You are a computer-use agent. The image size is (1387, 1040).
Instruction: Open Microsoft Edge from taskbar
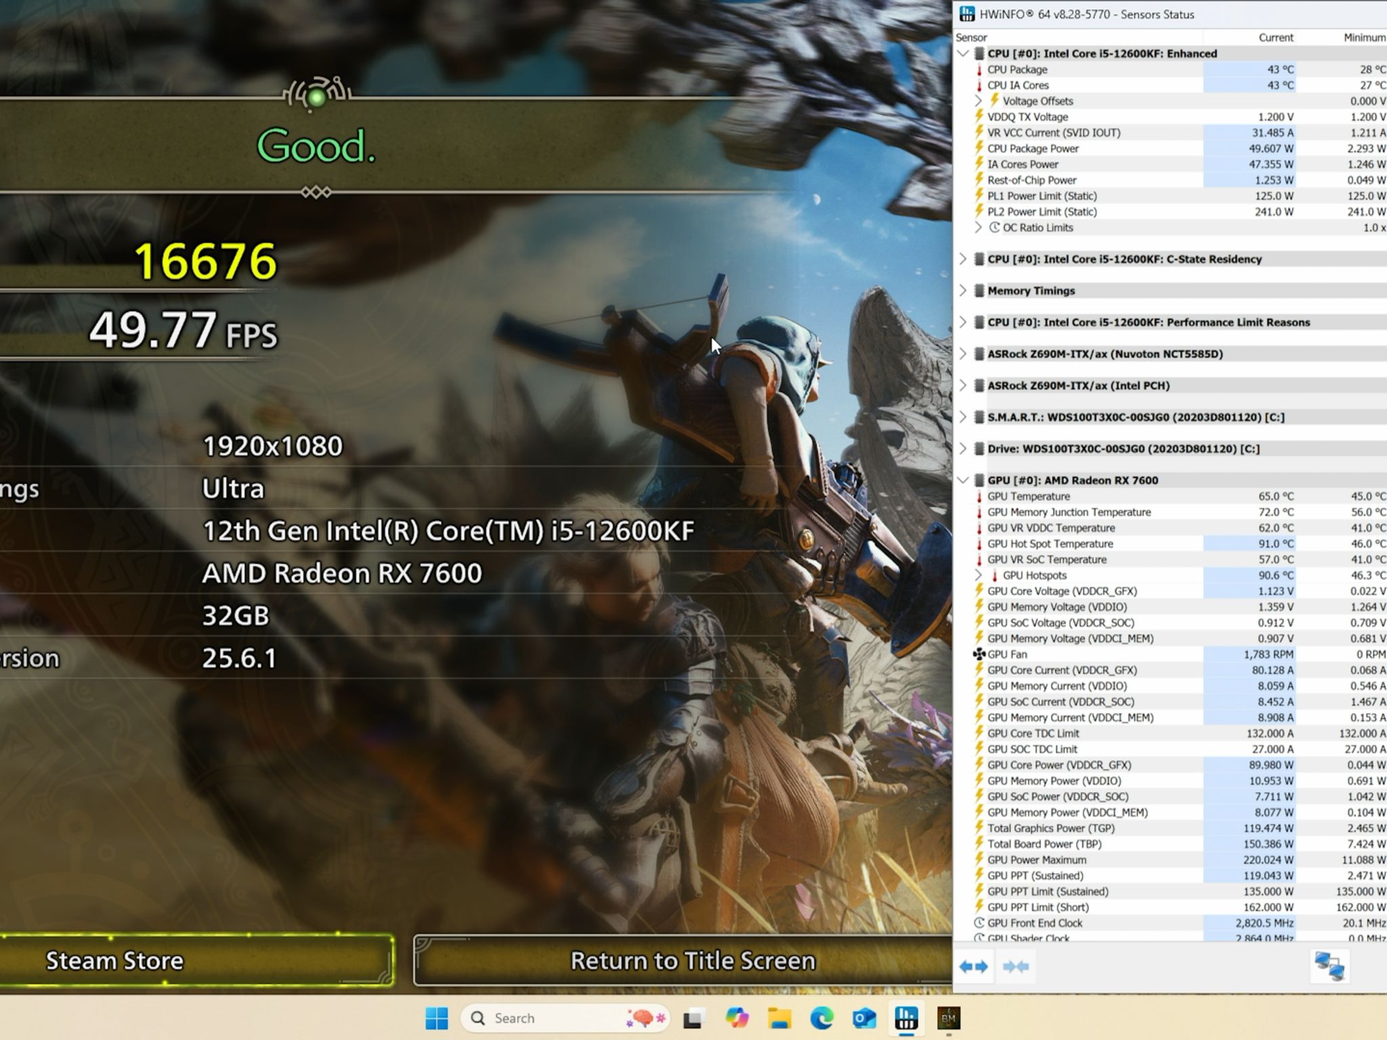coord(821,1018)
